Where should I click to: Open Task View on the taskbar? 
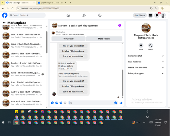[10, 122]
